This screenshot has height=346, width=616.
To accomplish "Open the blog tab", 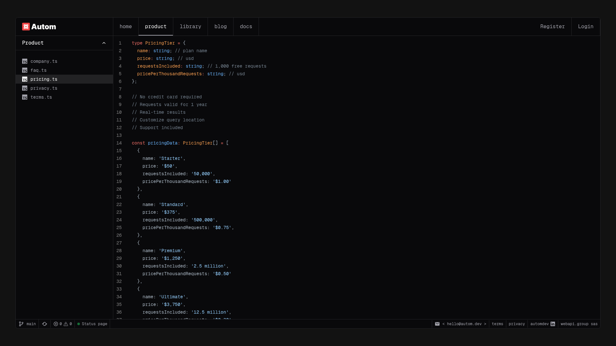I will 220,27.
